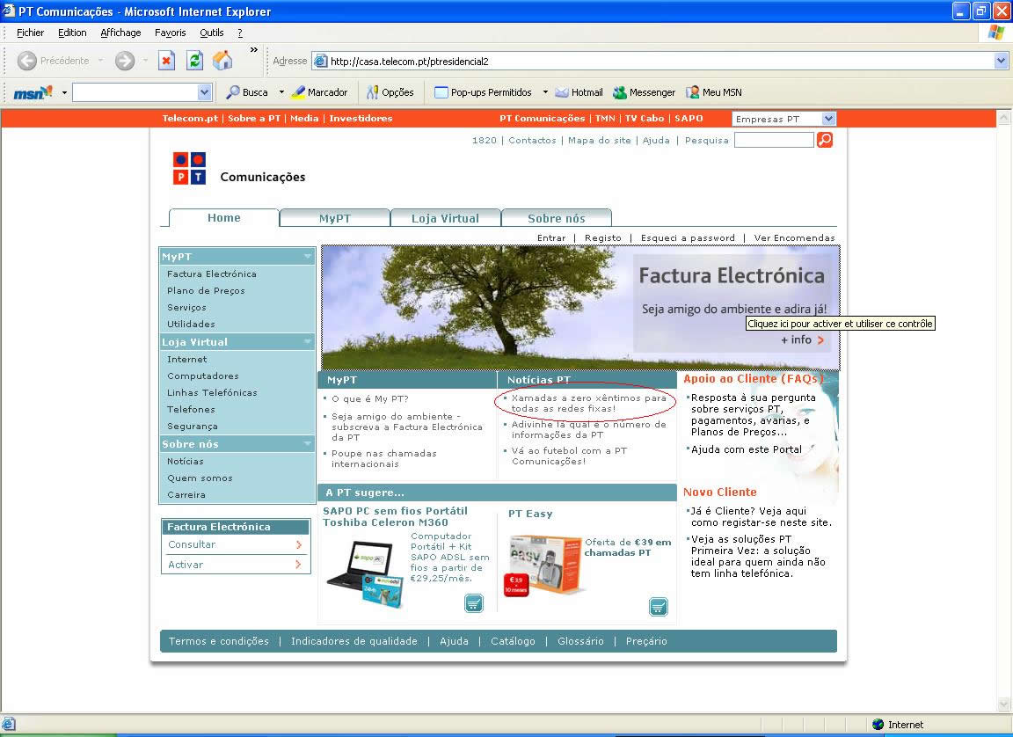The image size is (1013, 737).
Task: Collapse the MyPT sidebar section
Action: (x=308, y=257)
